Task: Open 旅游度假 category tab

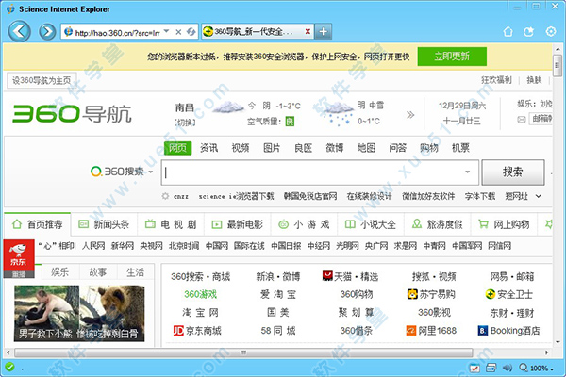Action: pyautogui.click(x=438, y=224)
